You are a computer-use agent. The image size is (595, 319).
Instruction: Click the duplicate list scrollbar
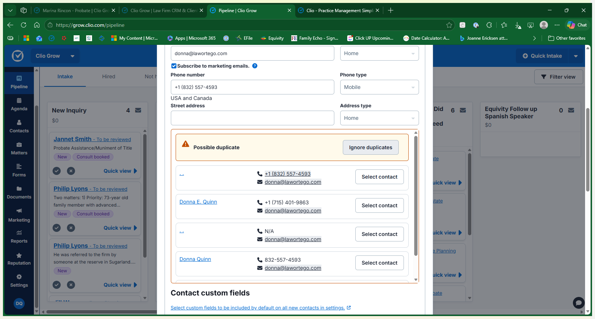point(416,196)
